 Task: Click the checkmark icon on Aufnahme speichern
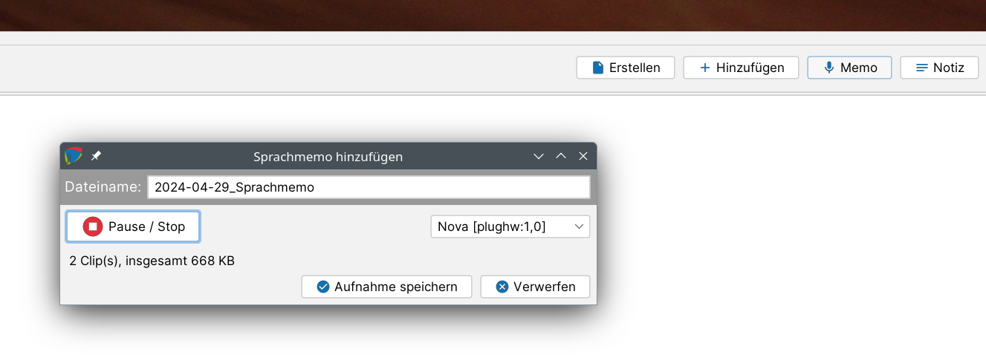pos(323,287)
